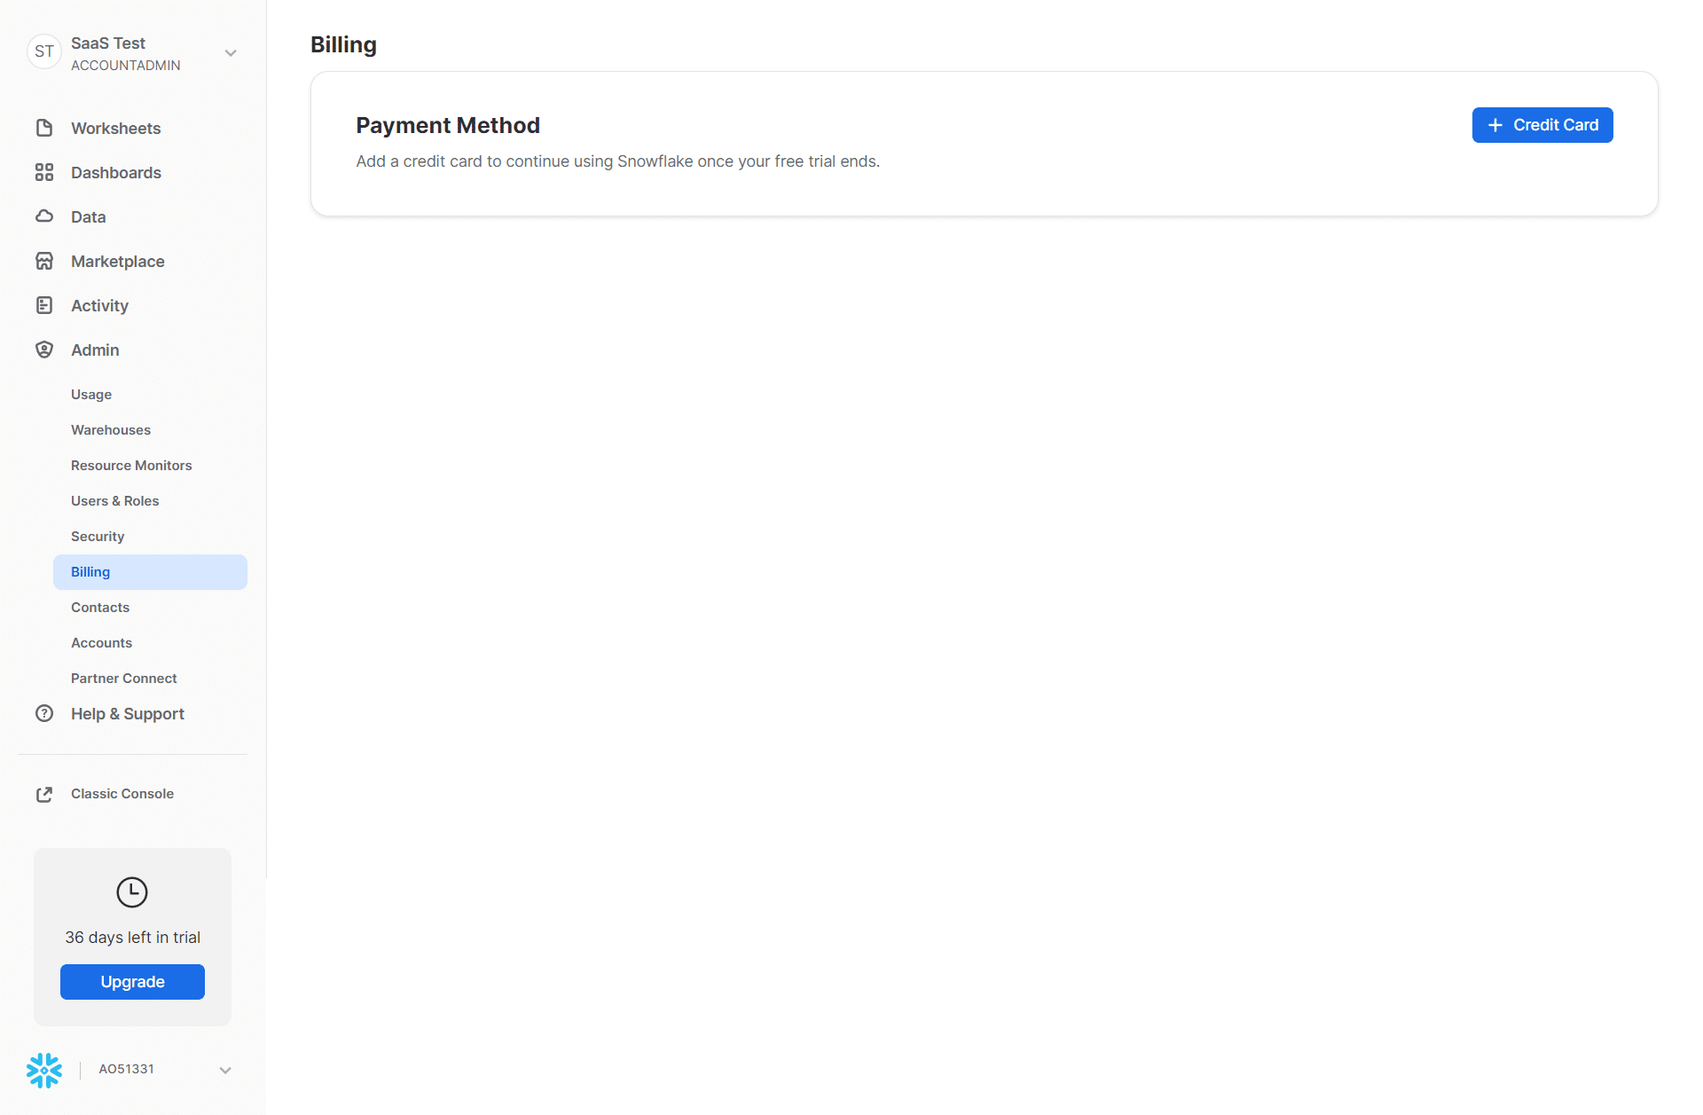Click the Dashboards icon in sidebar

[43, 172]
